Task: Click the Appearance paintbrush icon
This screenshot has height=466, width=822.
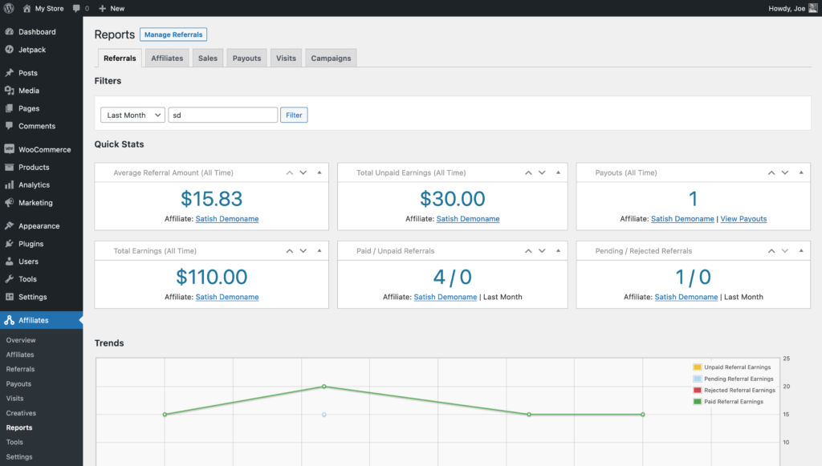Action: tap(9, 226)
